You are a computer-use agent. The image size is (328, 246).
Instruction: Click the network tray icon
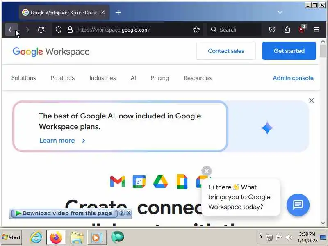click(x=269, y=237)
